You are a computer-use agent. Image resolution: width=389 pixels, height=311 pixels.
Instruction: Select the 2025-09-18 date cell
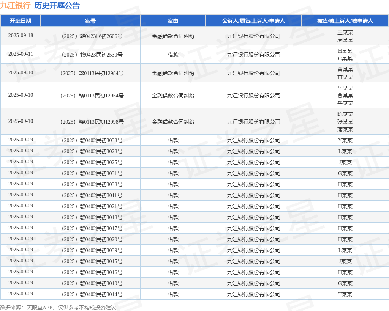(x=21, y=36)
